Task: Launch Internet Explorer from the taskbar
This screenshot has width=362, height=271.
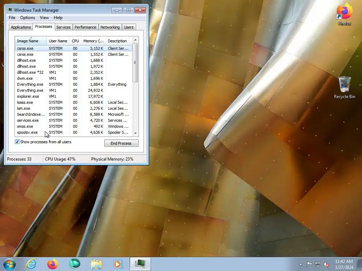Action: 31,264
